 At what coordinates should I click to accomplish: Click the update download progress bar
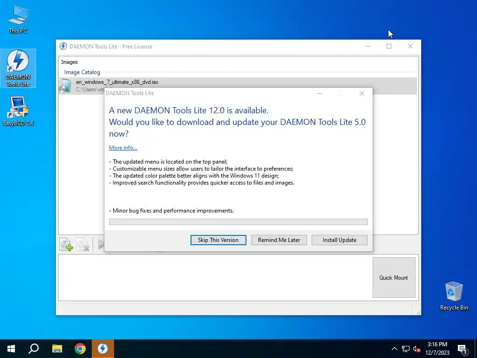point(238,221)
